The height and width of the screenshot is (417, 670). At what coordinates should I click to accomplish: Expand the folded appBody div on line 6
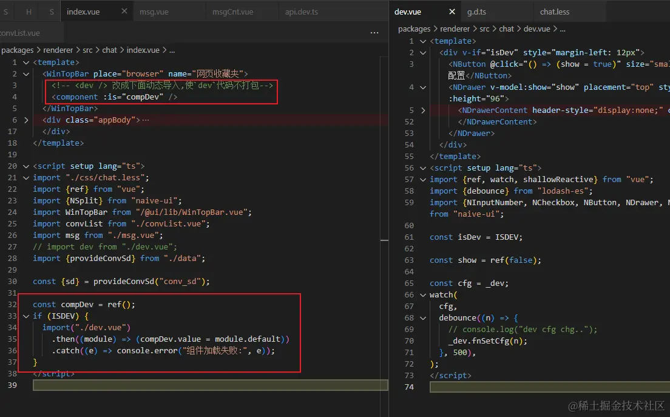tap(26, 120)
